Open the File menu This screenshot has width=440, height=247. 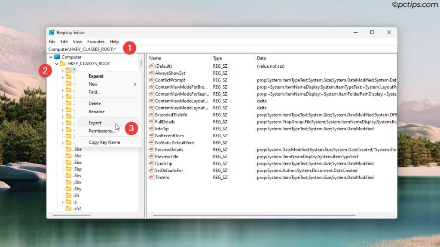click(x=52, y=42)
